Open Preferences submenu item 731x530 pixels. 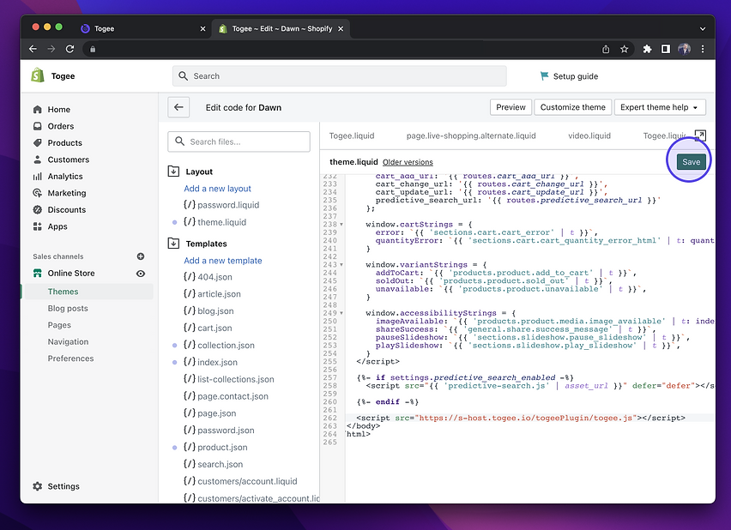70,359
